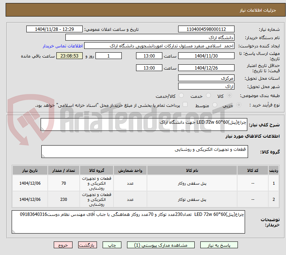Viewport: 286px width, 255px height.
Task: Click the شرح کلی نیاز description text box
Action: 144,124
